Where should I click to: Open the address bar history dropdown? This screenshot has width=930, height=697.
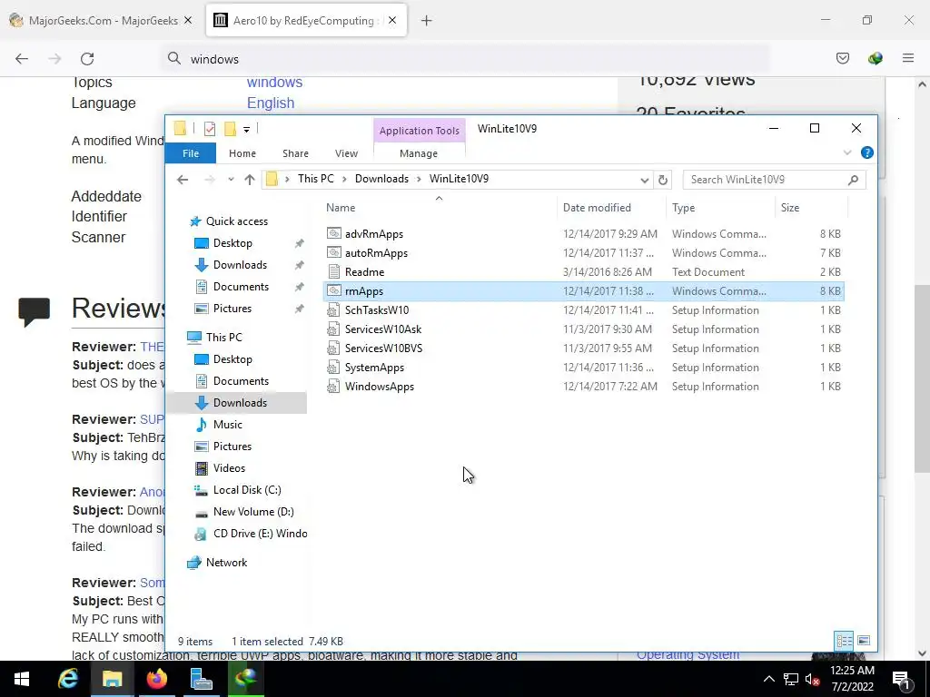click(x=644, y=180)
